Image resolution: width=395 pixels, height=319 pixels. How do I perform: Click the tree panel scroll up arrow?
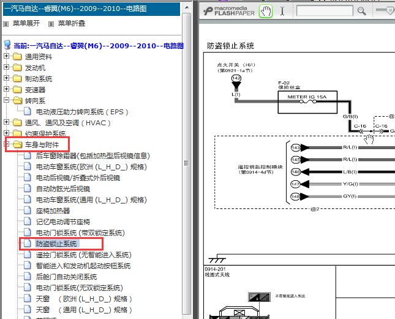187,7
